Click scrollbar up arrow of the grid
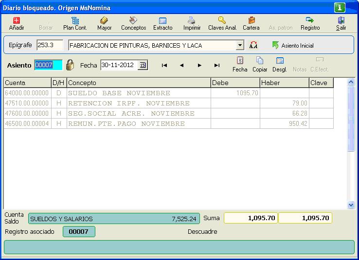Viewport: 359px width, 260px height. click(351, 82)
